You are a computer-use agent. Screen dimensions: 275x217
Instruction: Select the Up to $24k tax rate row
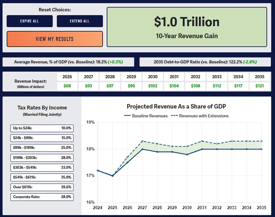(x=42, y=128)
